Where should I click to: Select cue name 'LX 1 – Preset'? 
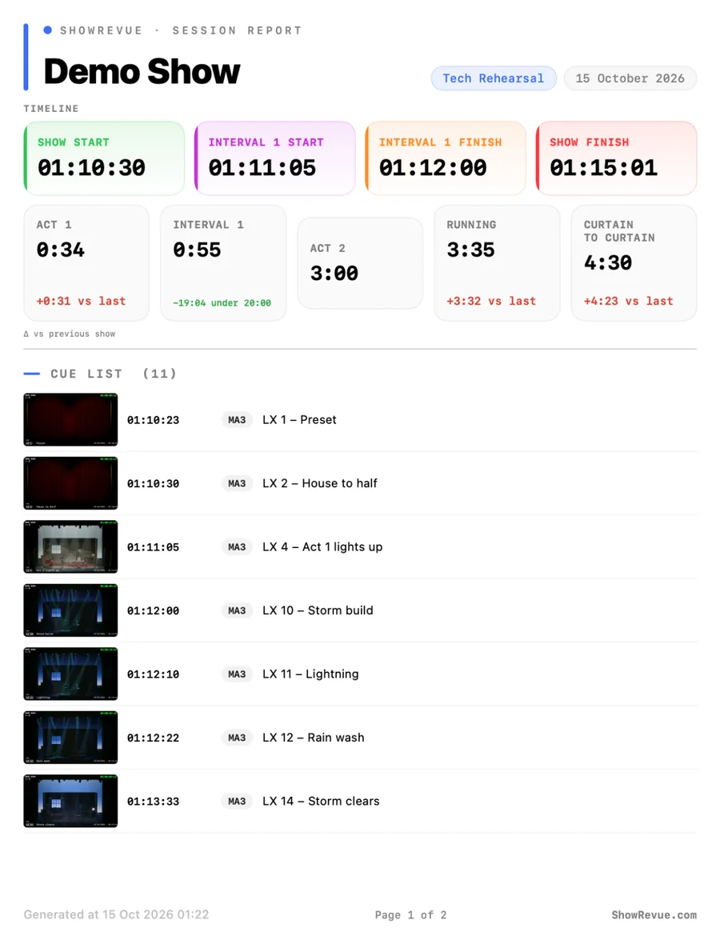click(299, 420)
